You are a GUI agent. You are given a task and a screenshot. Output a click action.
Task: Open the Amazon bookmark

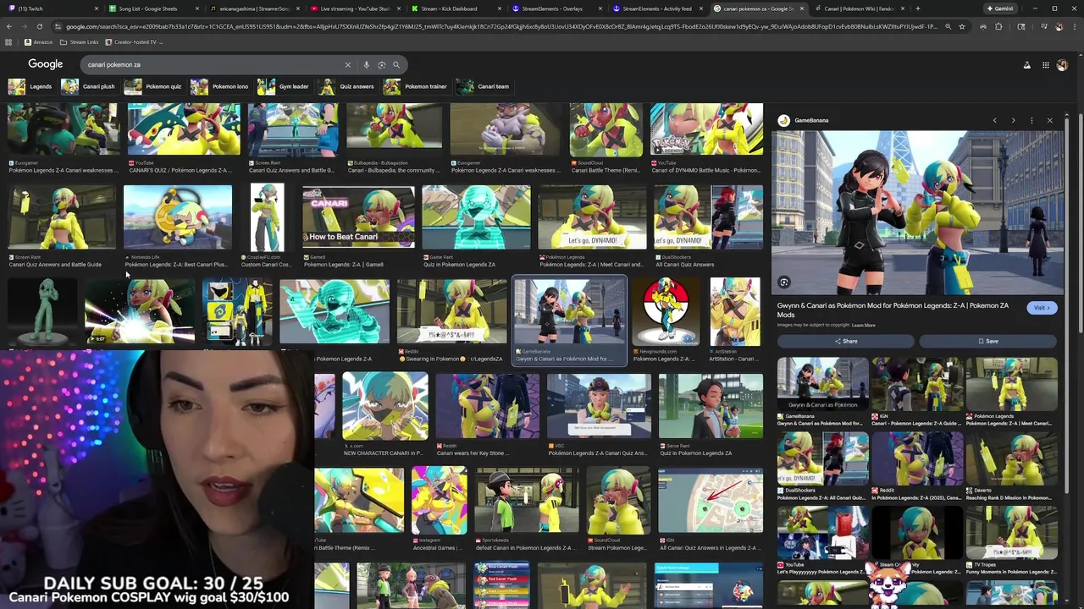click(x=38, y=41)
